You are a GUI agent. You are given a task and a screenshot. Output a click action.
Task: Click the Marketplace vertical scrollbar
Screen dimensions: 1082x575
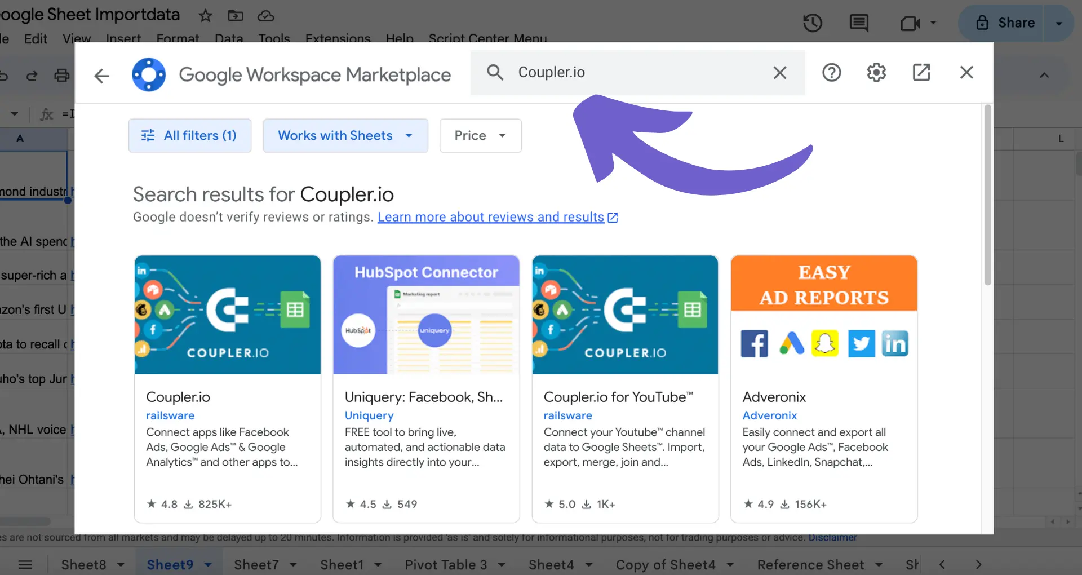click(x=987, y=195)
